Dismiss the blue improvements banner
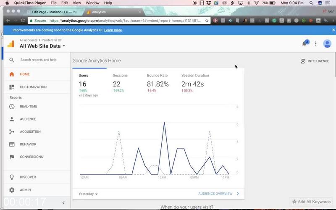The image size is (336, 210). [333, 30]
